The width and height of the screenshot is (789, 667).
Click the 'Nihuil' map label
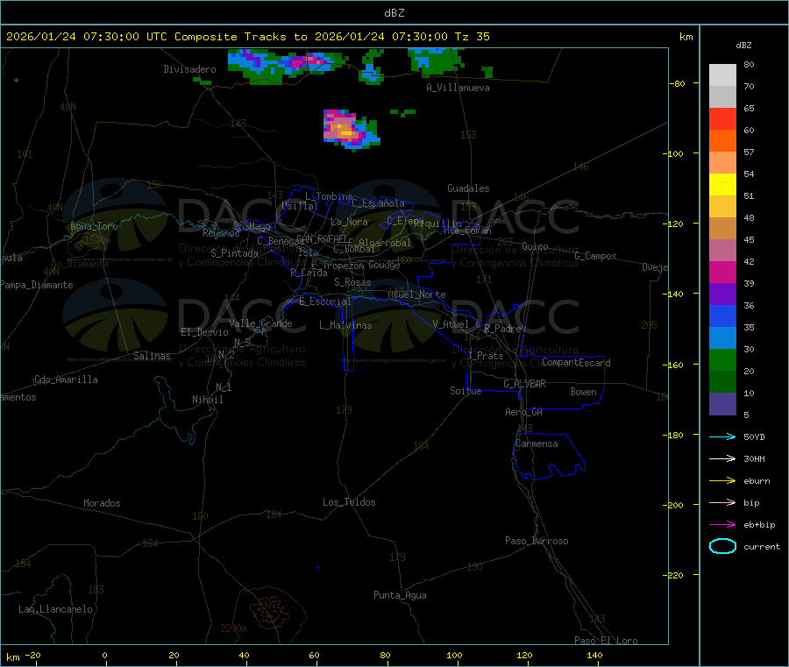207,400
